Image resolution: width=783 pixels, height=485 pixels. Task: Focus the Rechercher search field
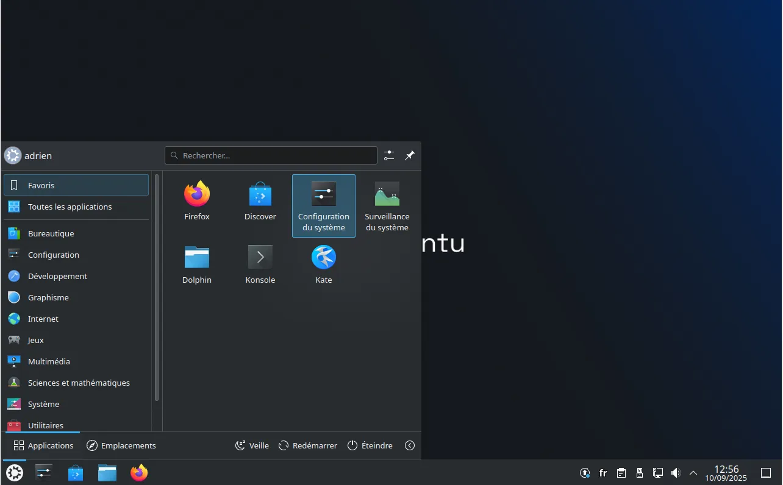point(271,155)
